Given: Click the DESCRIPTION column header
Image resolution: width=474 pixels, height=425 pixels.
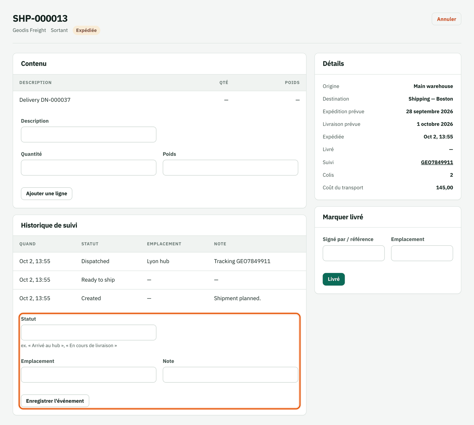Looking at the screenshot, I should pos(36,83).
